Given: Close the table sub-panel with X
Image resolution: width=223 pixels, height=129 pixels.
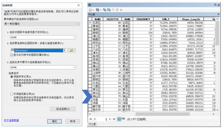Looking at the screenshot, I should [218, 14].
